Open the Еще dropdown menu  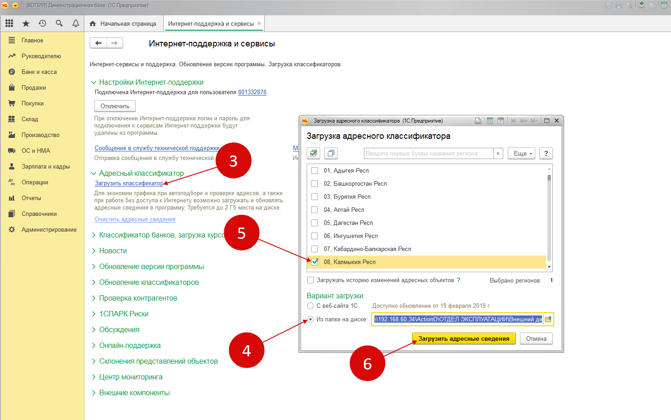521,153
